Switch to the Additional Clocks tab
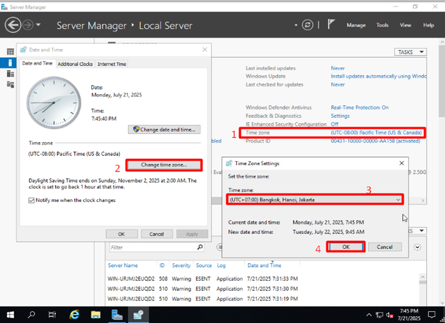The height and width of the screenshot is (323, 445). (75, 64)
